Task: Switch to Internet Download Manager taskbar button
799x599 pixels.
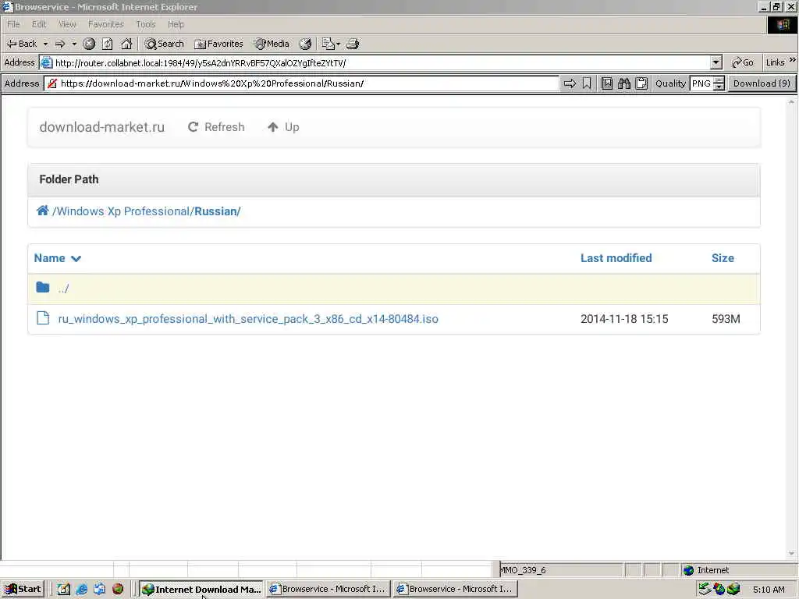Action: (201, 589)
